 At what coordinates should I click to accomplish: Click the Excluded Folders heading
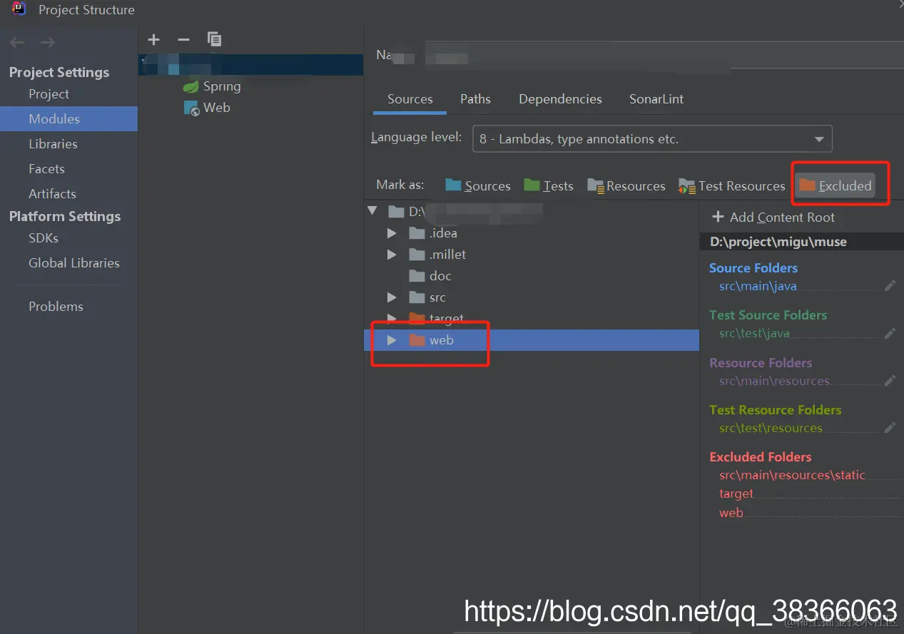(x=761, y=457)
